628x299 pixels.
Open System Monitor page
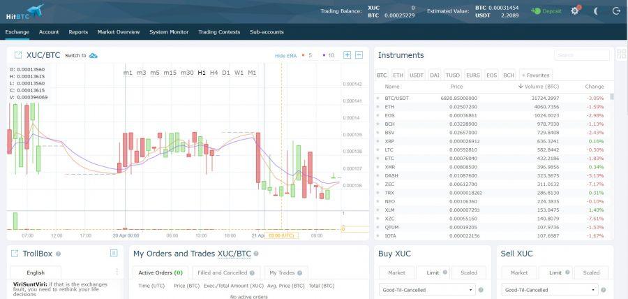point(169,32)
